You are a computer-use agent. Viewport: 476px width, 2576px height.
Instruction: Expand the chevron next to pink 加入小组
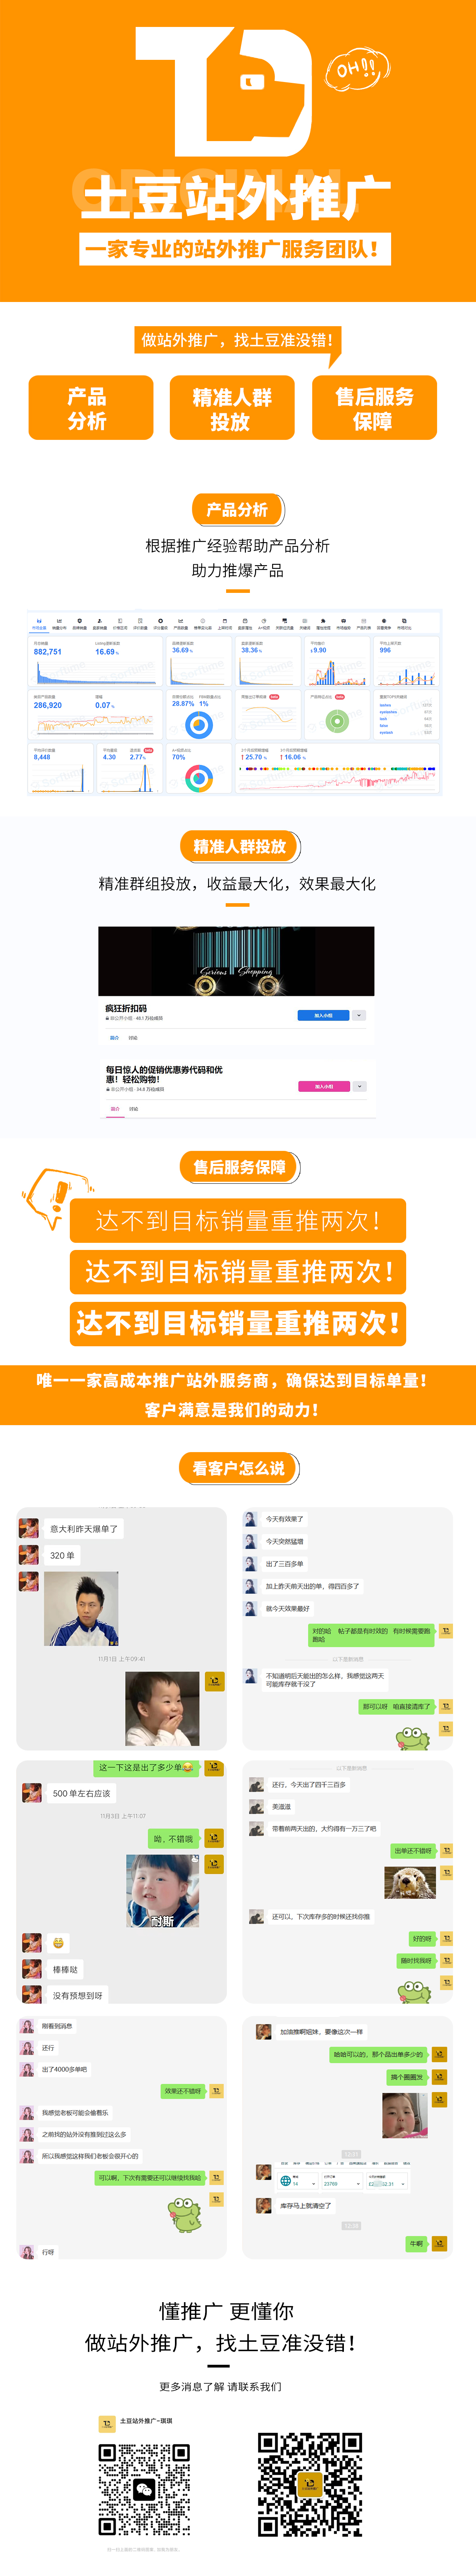pos(359,1086)
